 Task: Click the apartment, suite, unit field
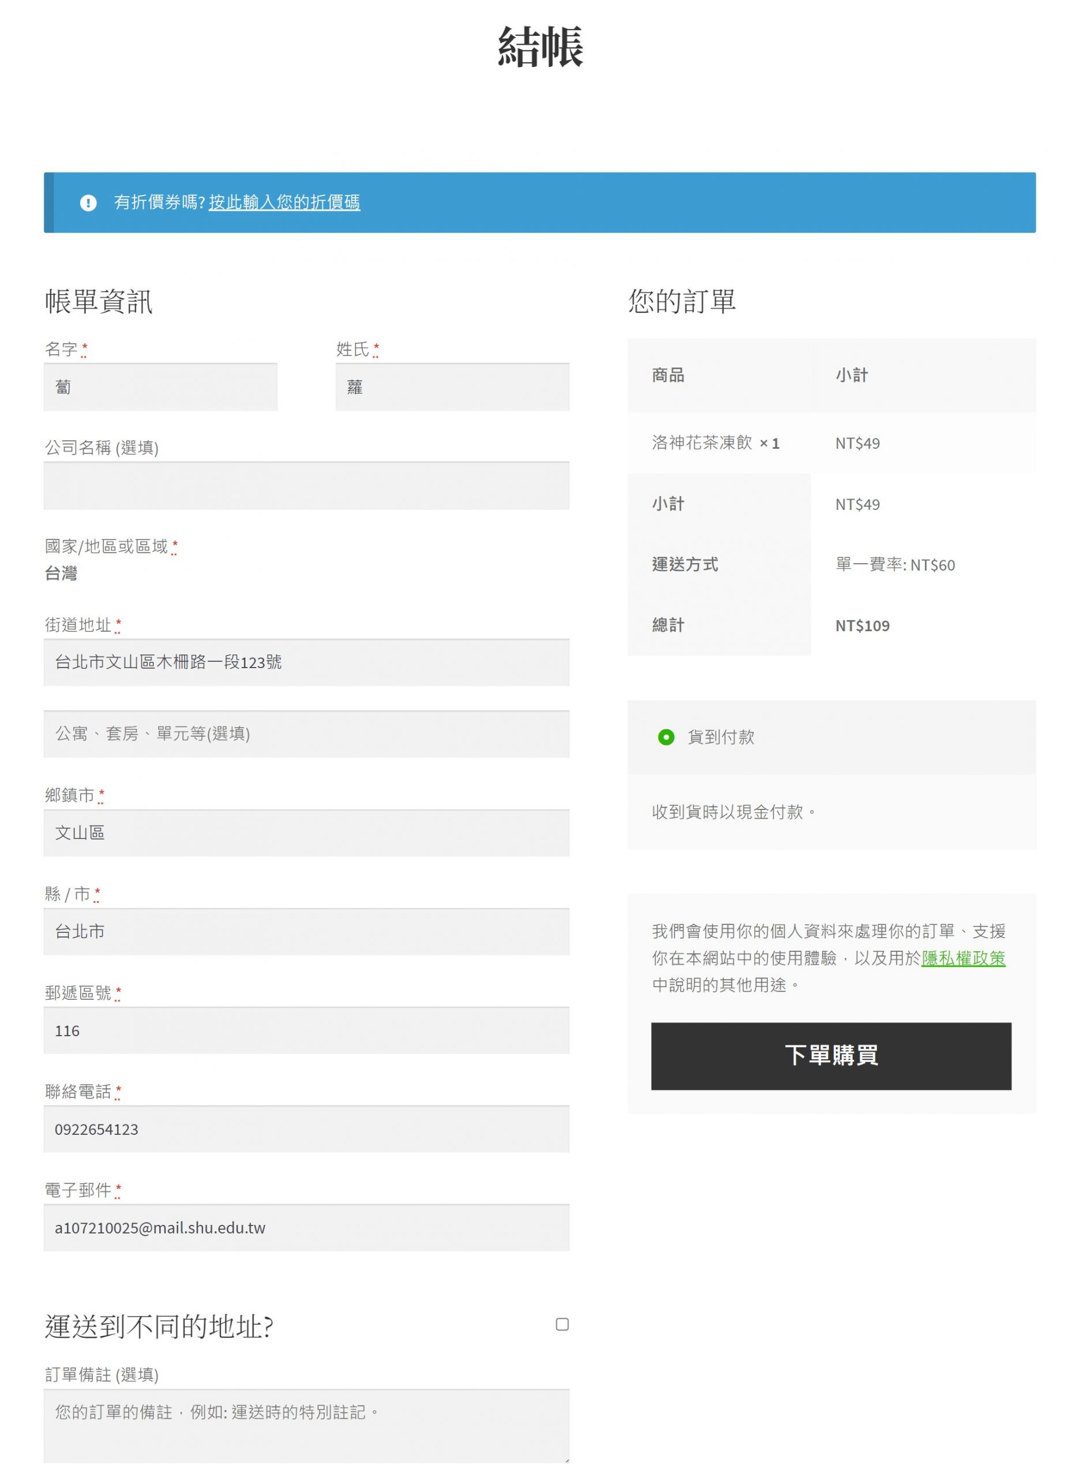306,734
